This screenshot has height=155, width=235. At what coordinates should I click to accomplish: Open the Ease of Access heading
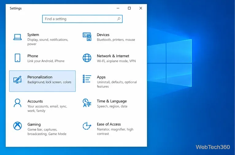coord(109,124)
